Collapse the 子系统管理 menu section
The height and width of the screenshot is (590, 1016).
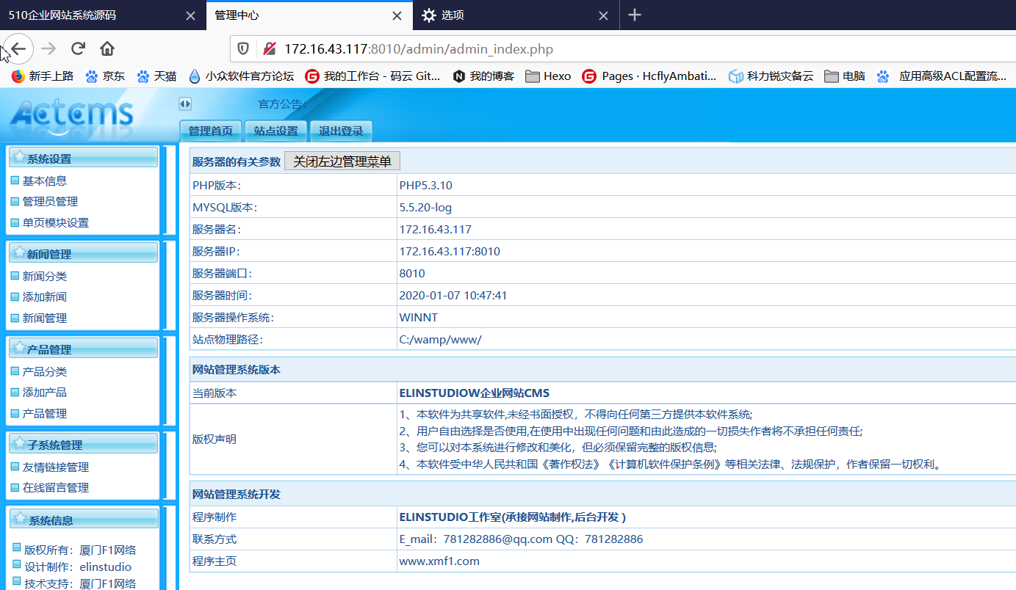click(x=84, y=444)
